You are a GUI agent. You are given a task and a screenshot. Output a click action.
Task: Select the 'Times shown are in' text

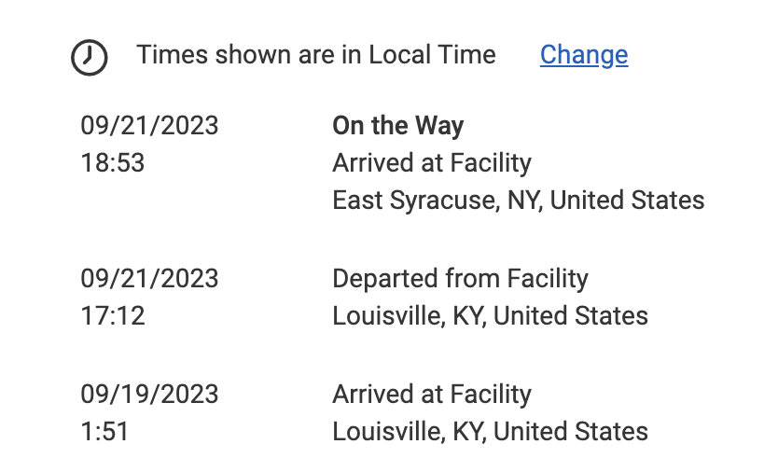pos(248,55)
